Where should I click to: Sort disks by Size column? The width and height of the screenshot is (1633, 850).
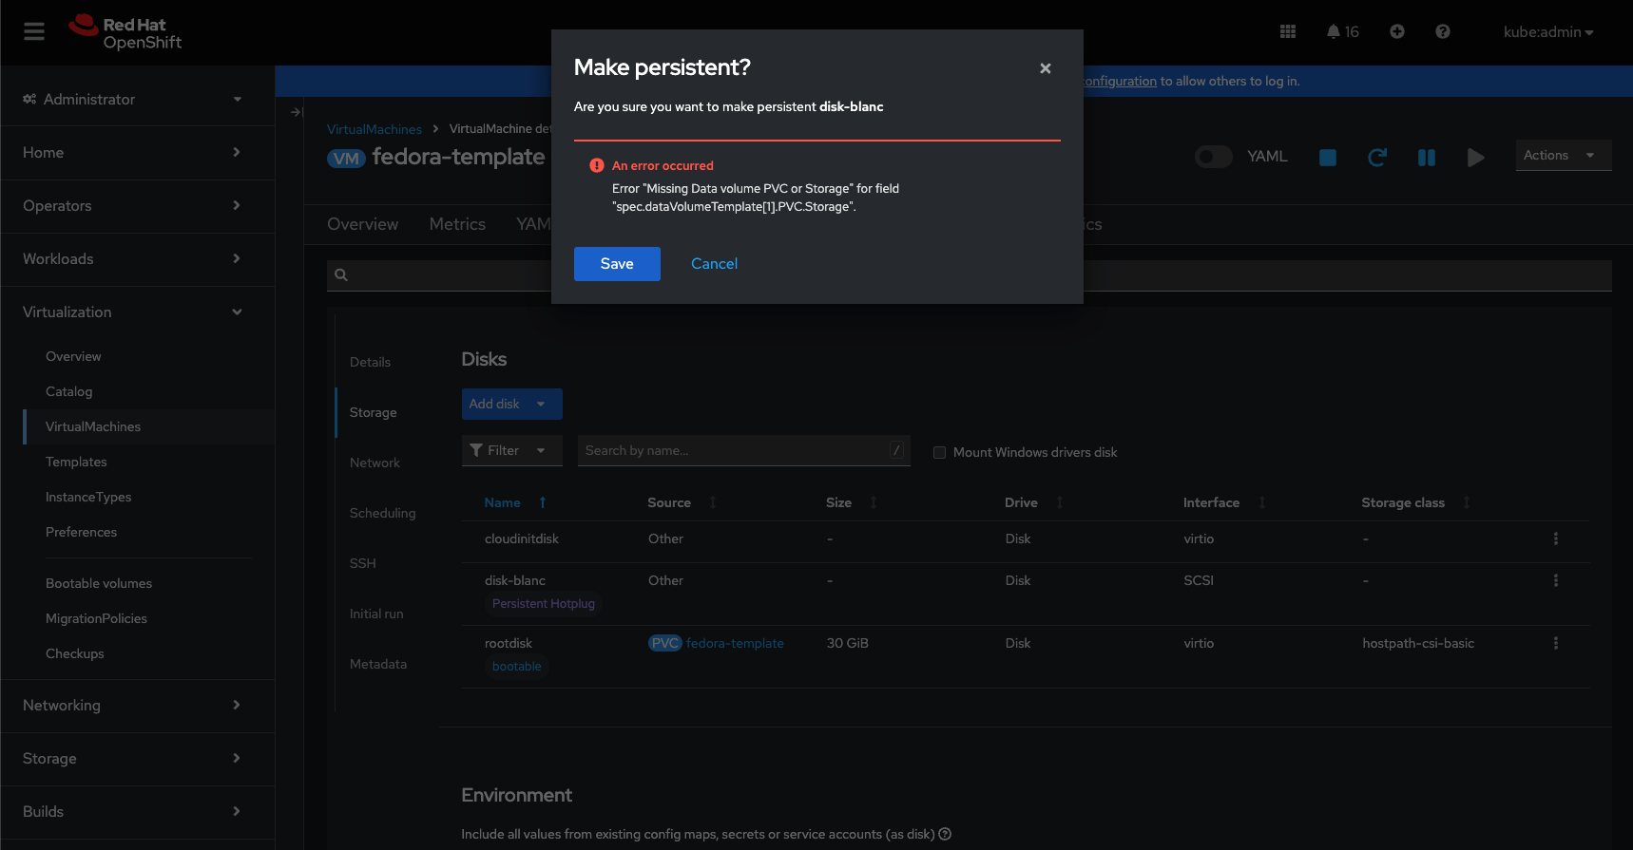point(874,502)
